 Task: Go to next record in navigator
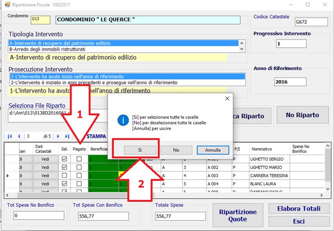(x=58, y=136)
